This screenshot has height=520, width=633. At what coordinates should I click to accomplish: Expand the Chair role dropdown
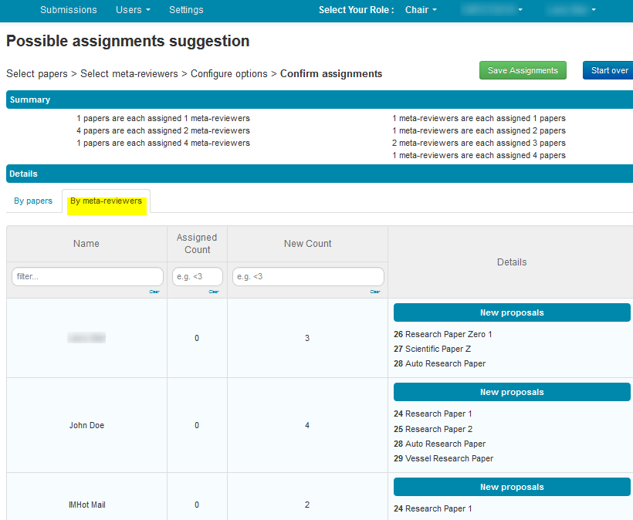coord(421,10)
